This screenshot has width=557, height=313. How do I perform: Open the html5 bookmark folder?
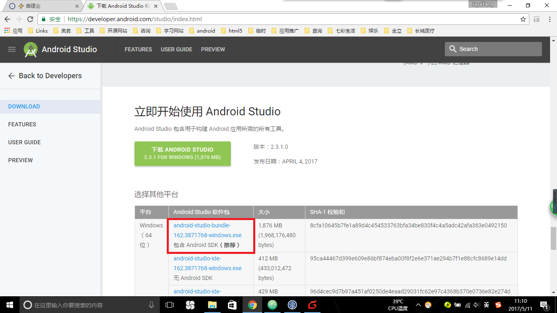click(232, 31)
